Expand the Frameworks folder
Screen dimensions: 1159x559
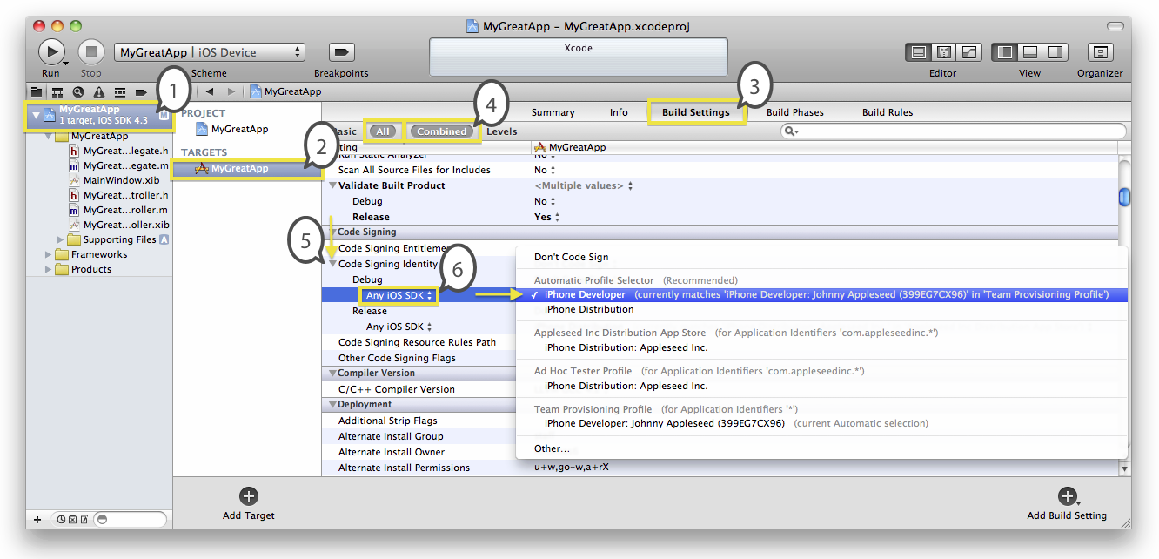[x=49, y=254]
